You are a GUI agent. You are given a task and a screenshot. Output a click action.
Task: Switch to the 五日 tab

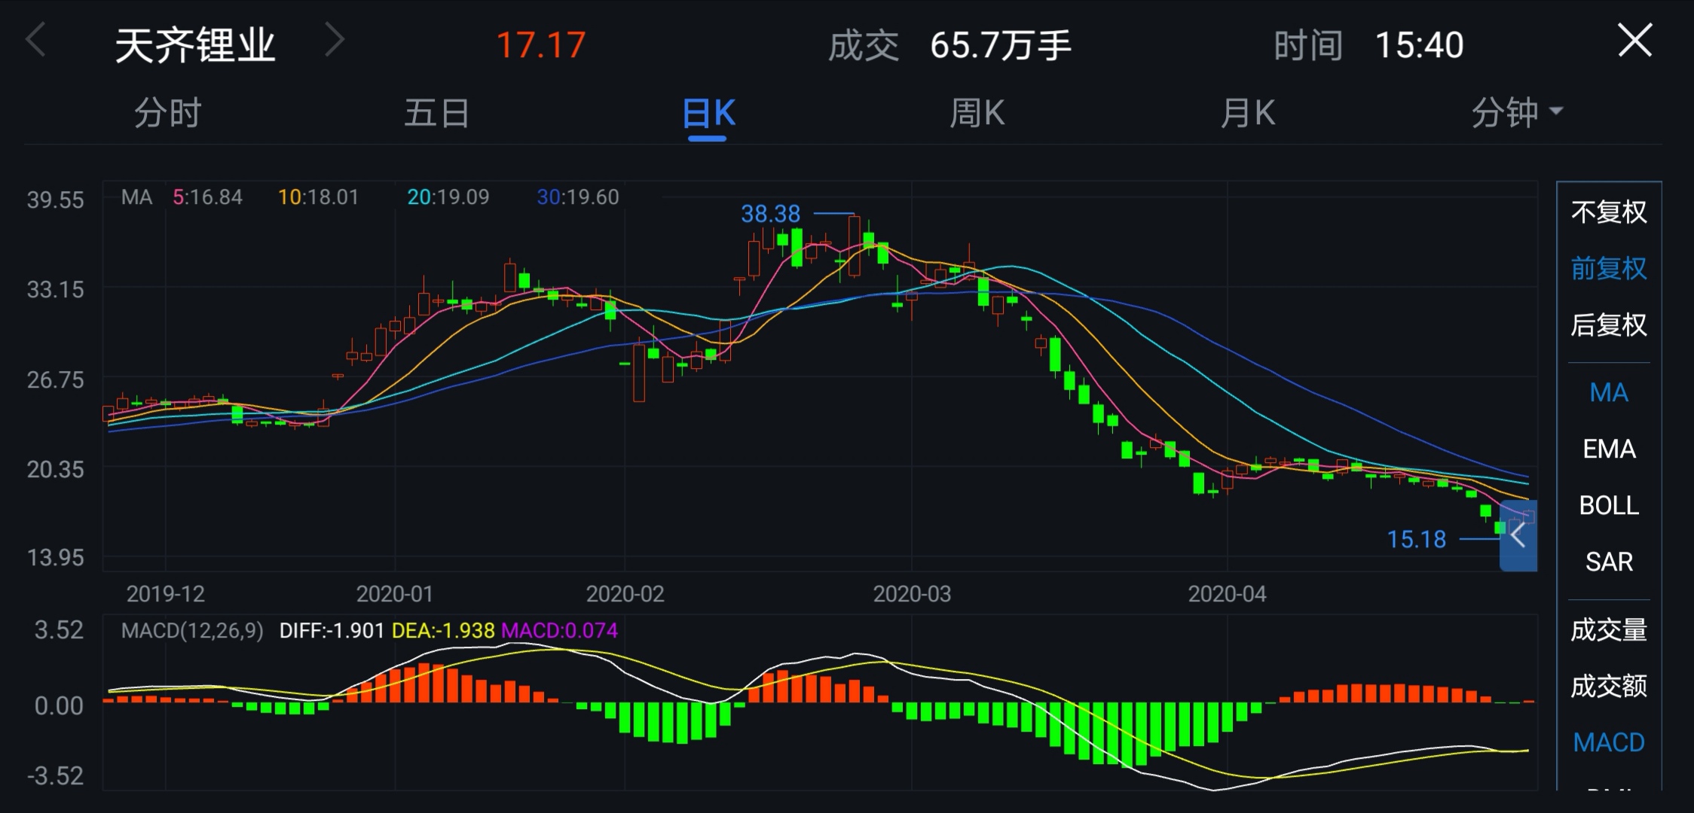437,113
